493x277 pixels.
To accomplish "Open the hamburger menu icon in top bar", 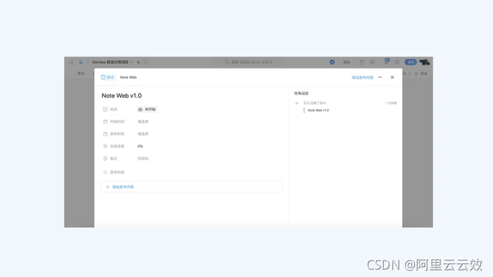I will coord(71,62).
